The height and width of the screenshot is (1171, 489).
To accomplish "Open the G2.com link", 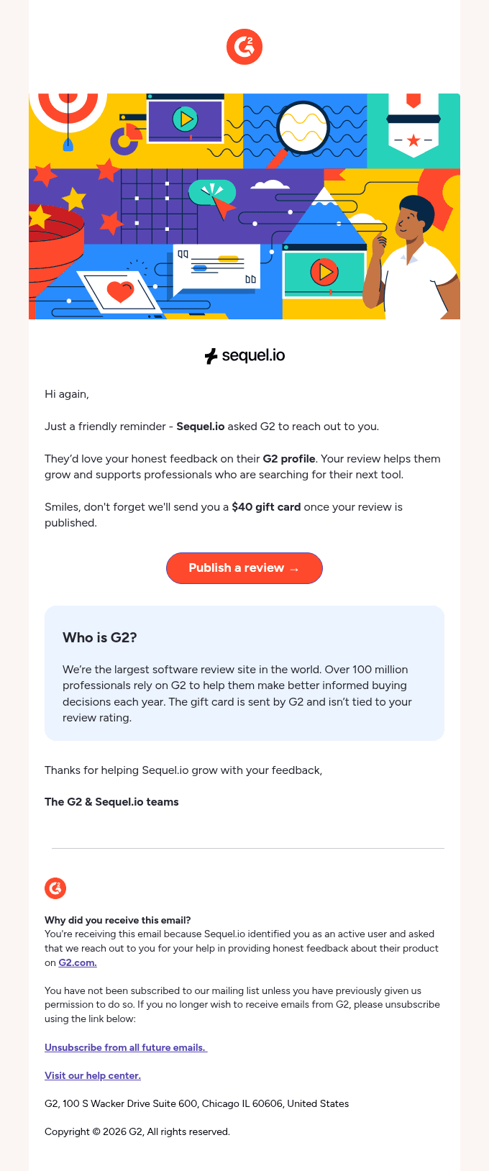I will tap(78, 962).
